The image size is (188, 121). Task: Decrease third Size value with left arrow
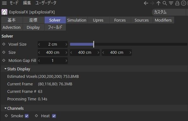pos(103,53)
